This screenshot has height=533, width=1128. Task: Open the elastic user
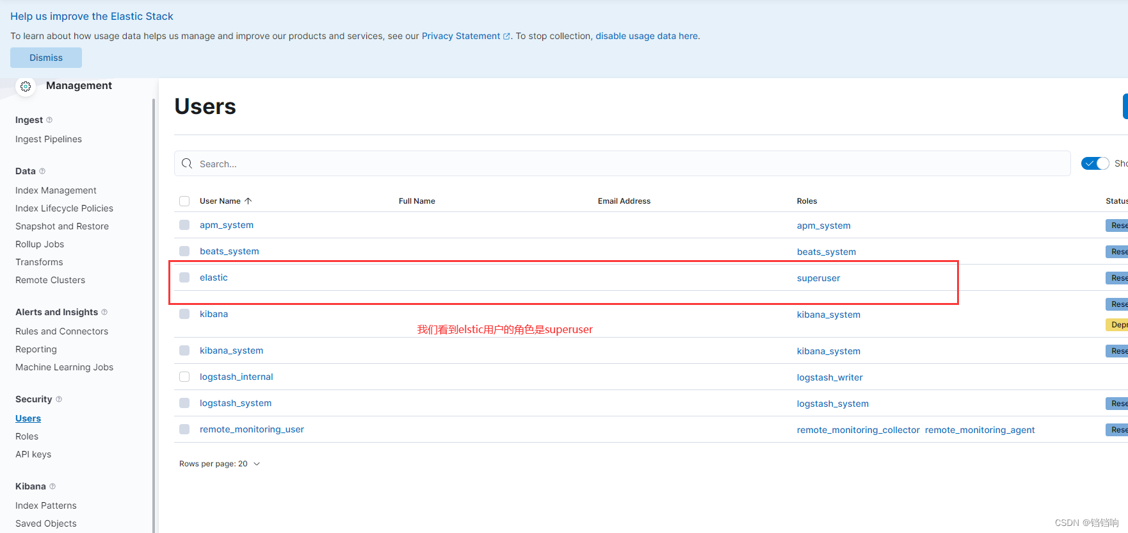214,277
